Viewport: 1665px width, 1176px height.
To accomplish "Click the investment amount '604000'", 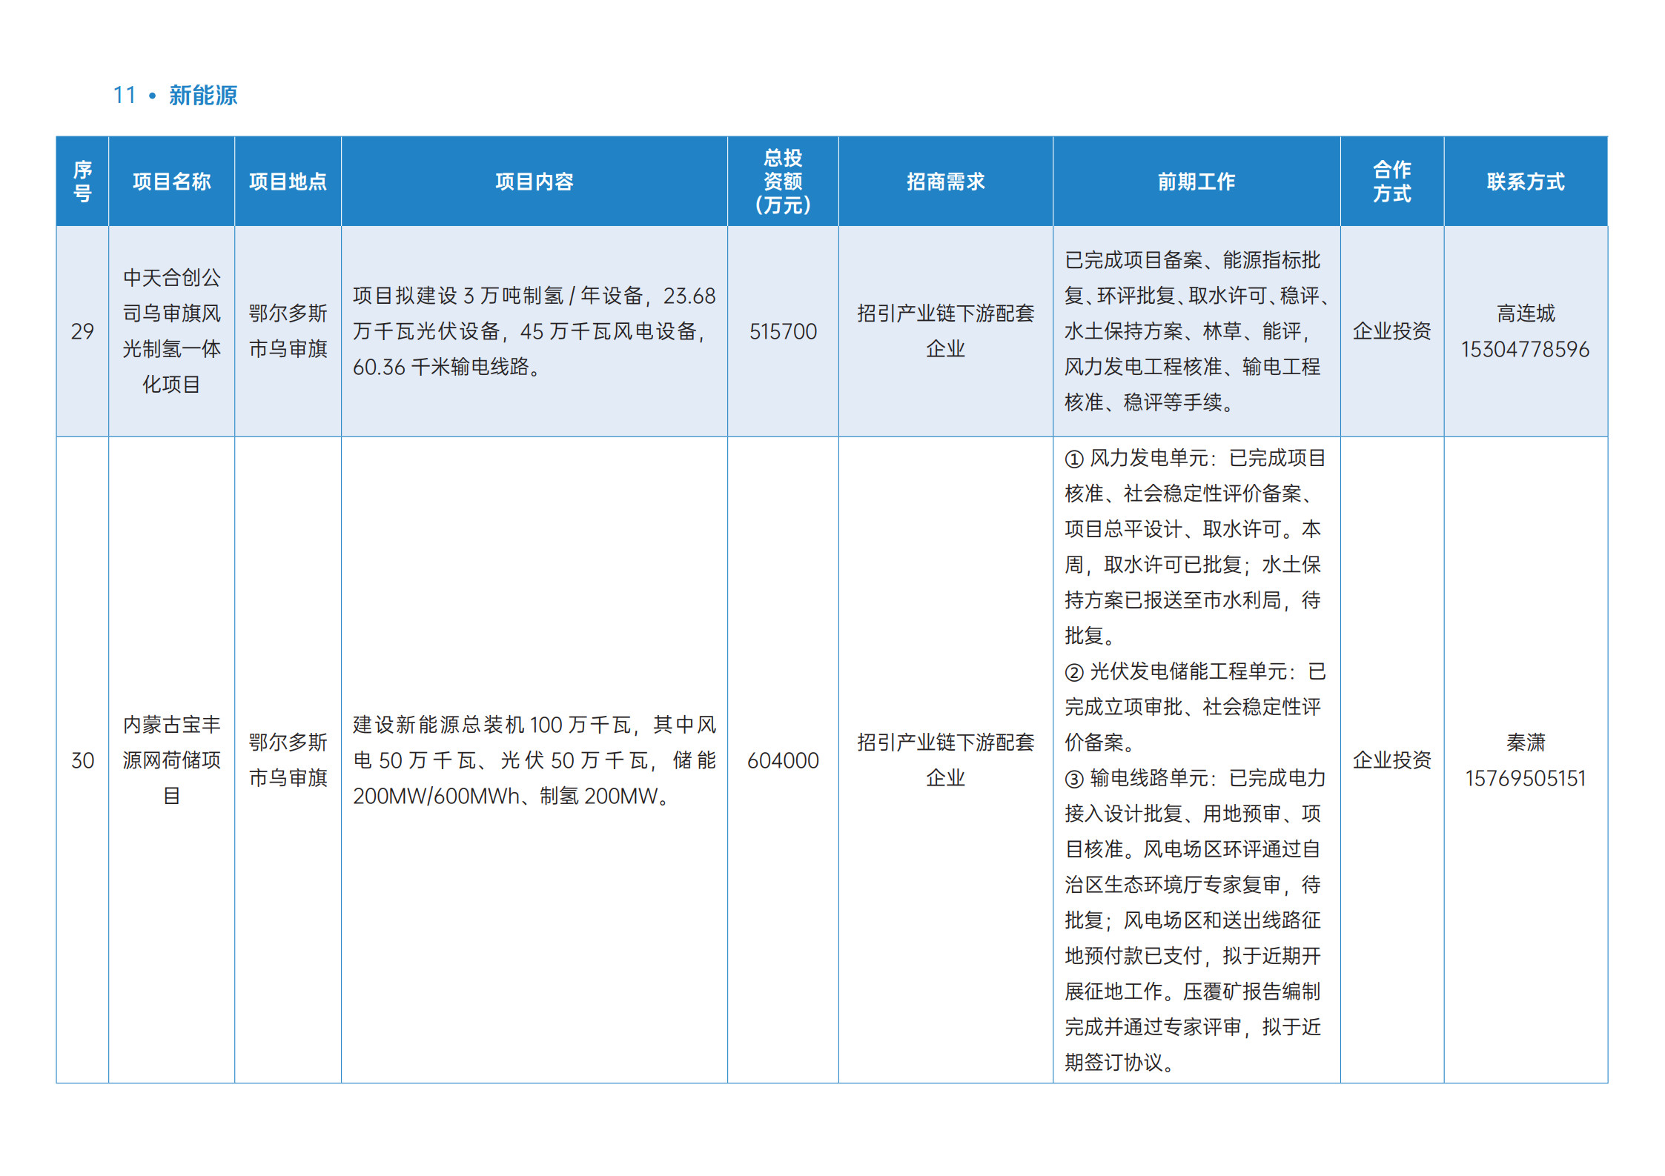I will click(783, 760).
